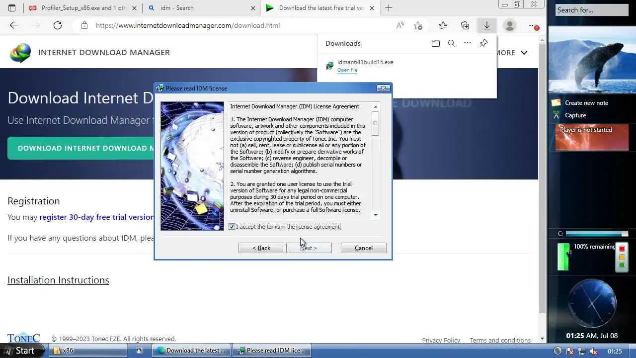Click the C: drive usage bar

tap(597, 234)
